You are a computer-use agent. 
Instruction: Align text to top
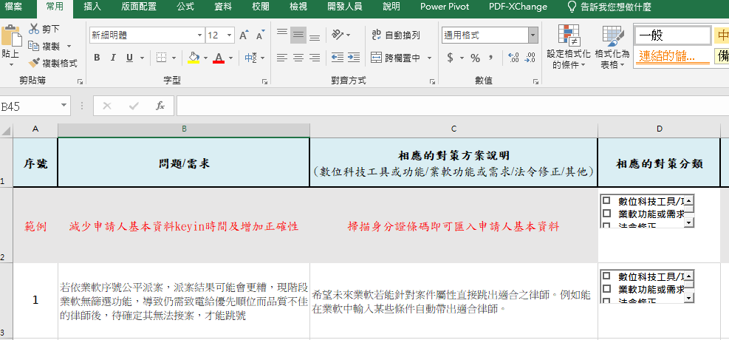click(282, 33)
